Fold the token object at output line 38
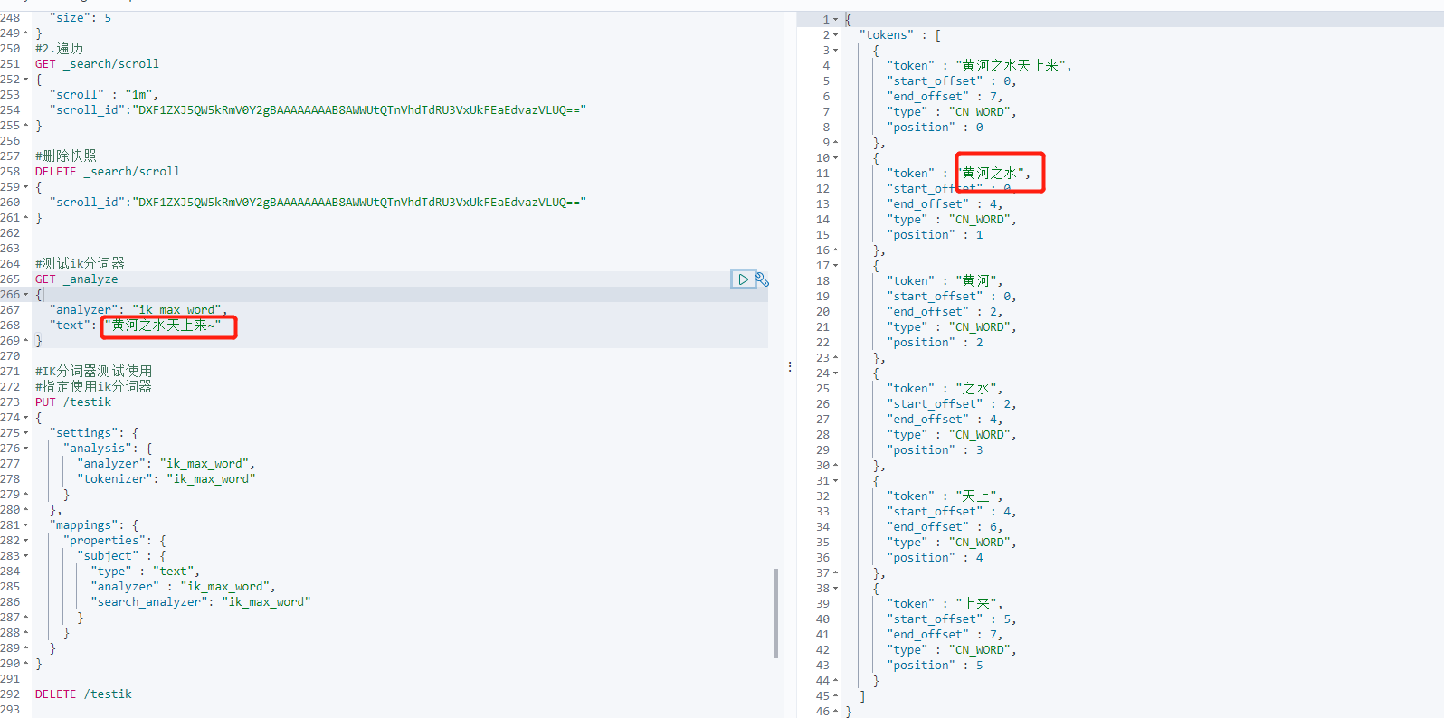 pos(836,589)
